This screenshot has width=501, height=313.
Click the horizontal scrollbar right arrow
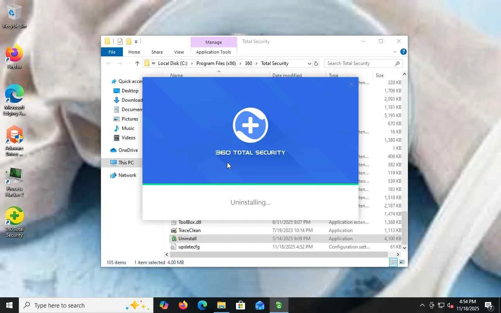(x=398, y=255)
